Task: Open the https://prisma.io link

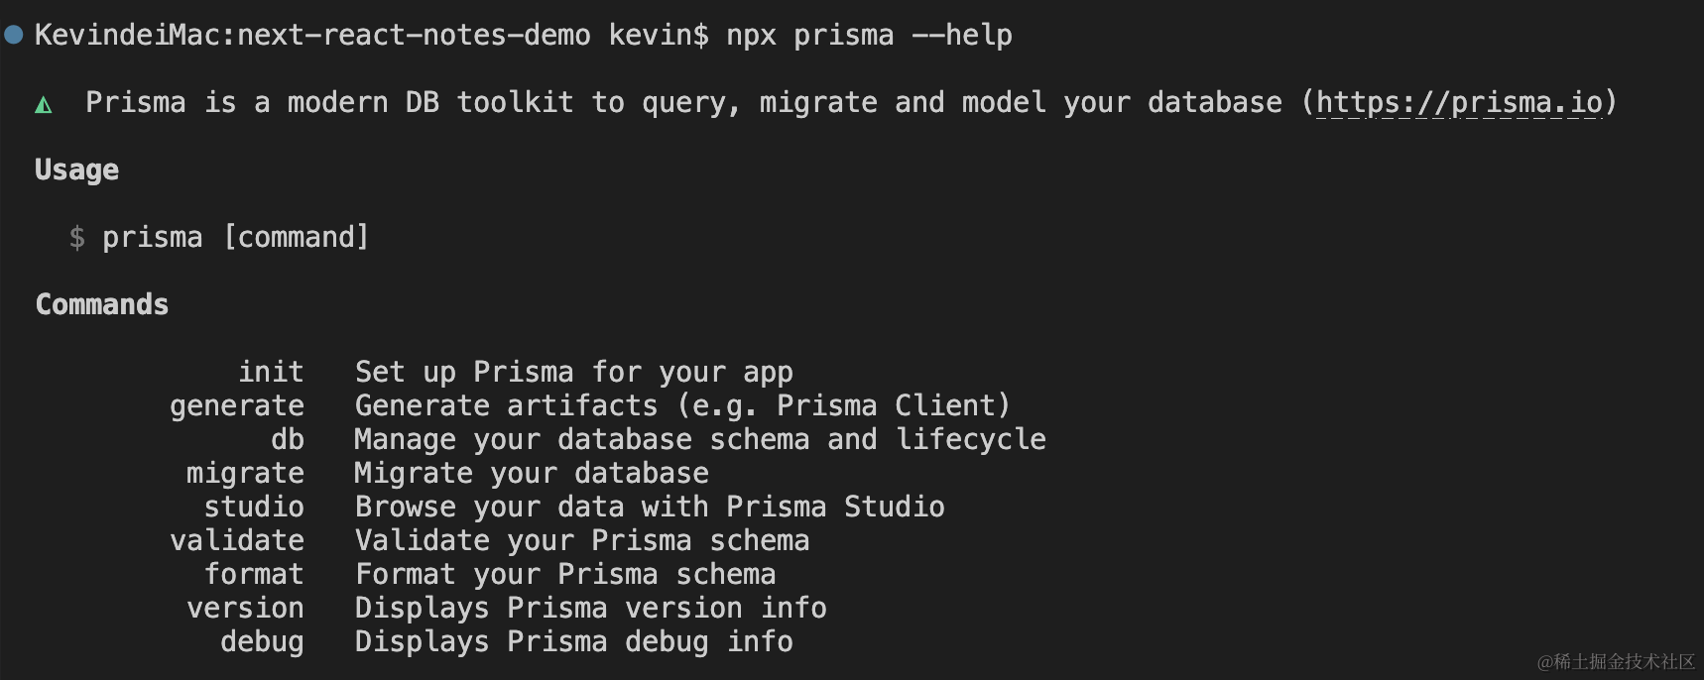Action: (1458, 103)
